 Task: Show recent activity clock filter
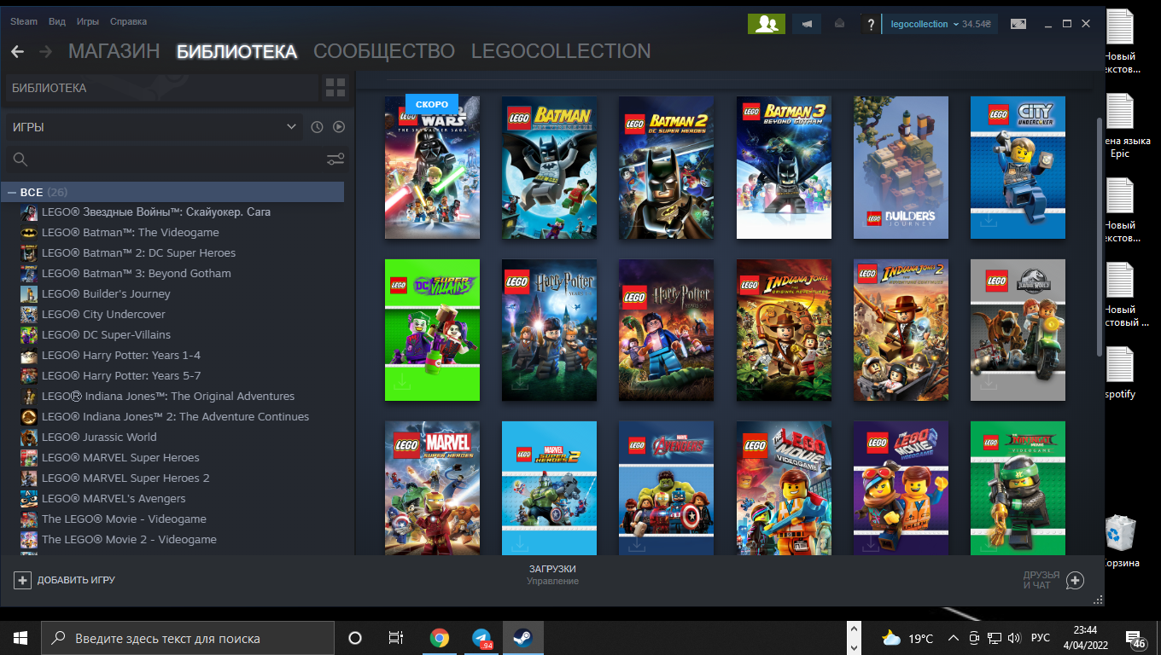click(317, 127)
